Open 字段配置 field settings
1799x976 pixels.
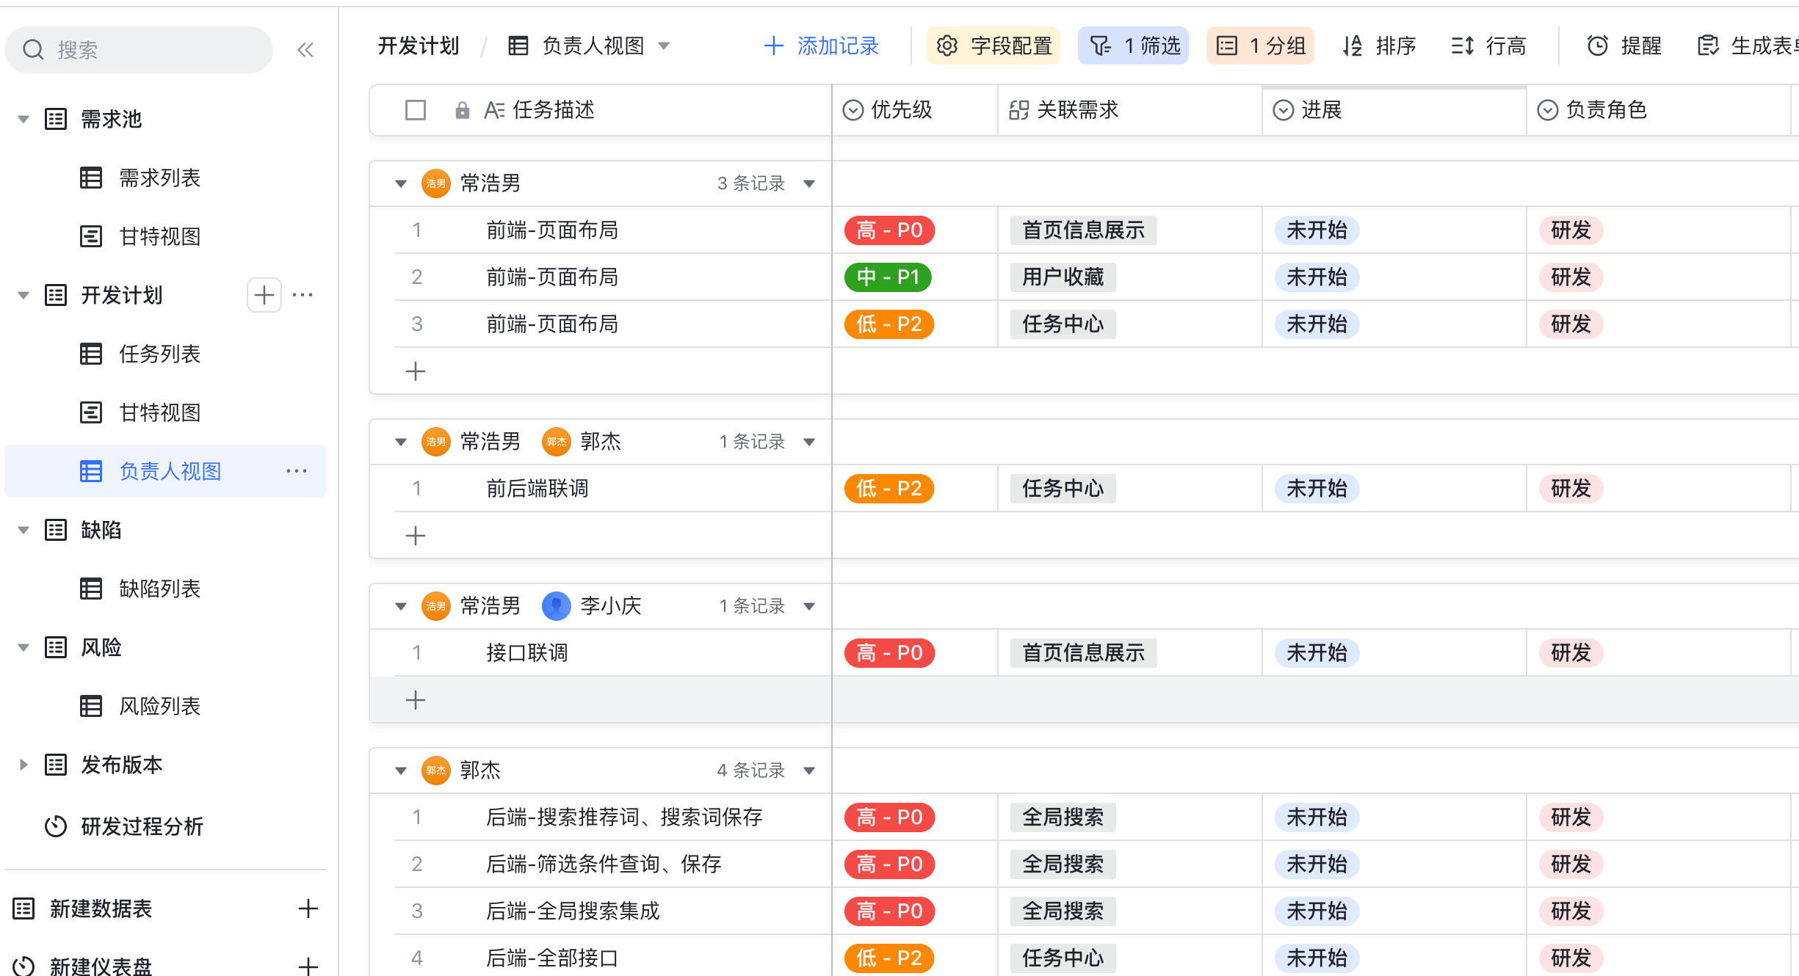pos(993,46)
